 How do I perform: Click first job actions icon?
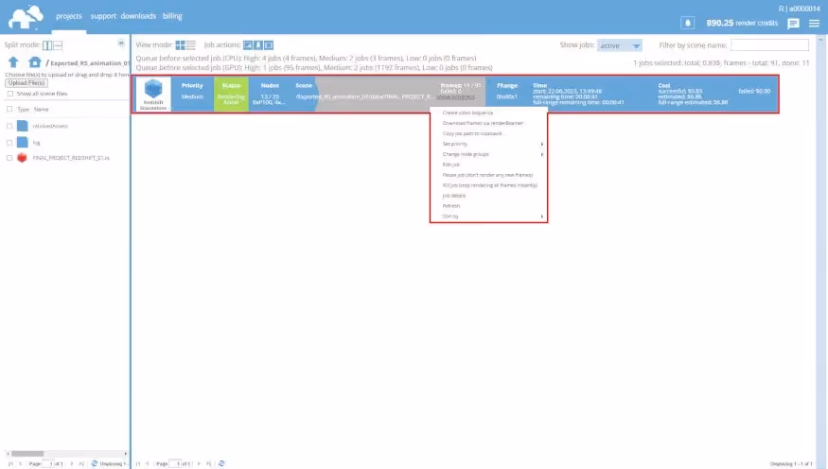pos(248,45)
